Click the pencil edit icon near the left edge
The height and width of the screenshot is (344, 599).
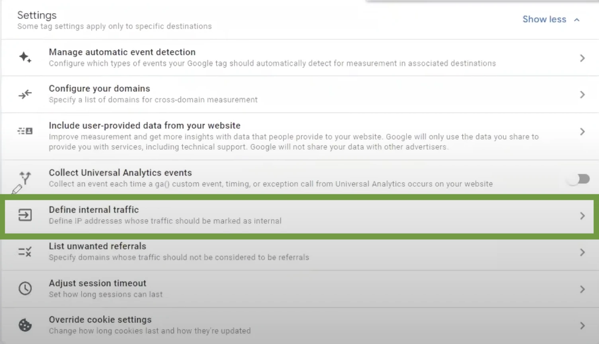click(x=17, y=190)
